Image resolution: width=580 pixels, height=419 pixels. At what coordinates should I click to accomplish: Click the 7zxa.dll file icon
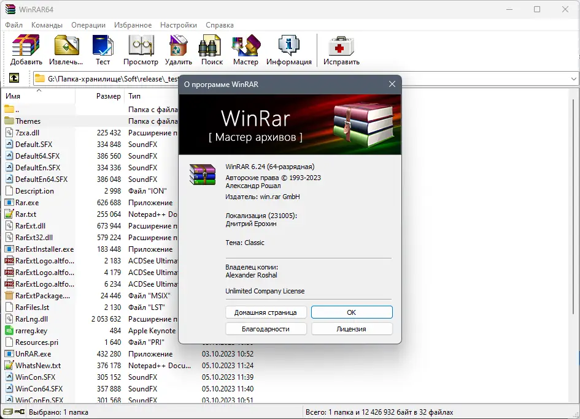(x=9, y=132)
